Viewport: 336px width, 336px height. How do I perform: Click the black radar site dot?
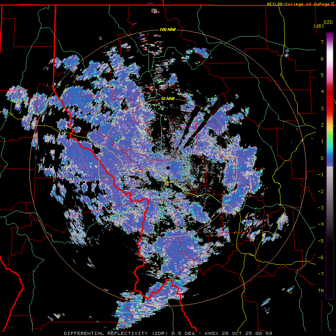coord(168,168)
